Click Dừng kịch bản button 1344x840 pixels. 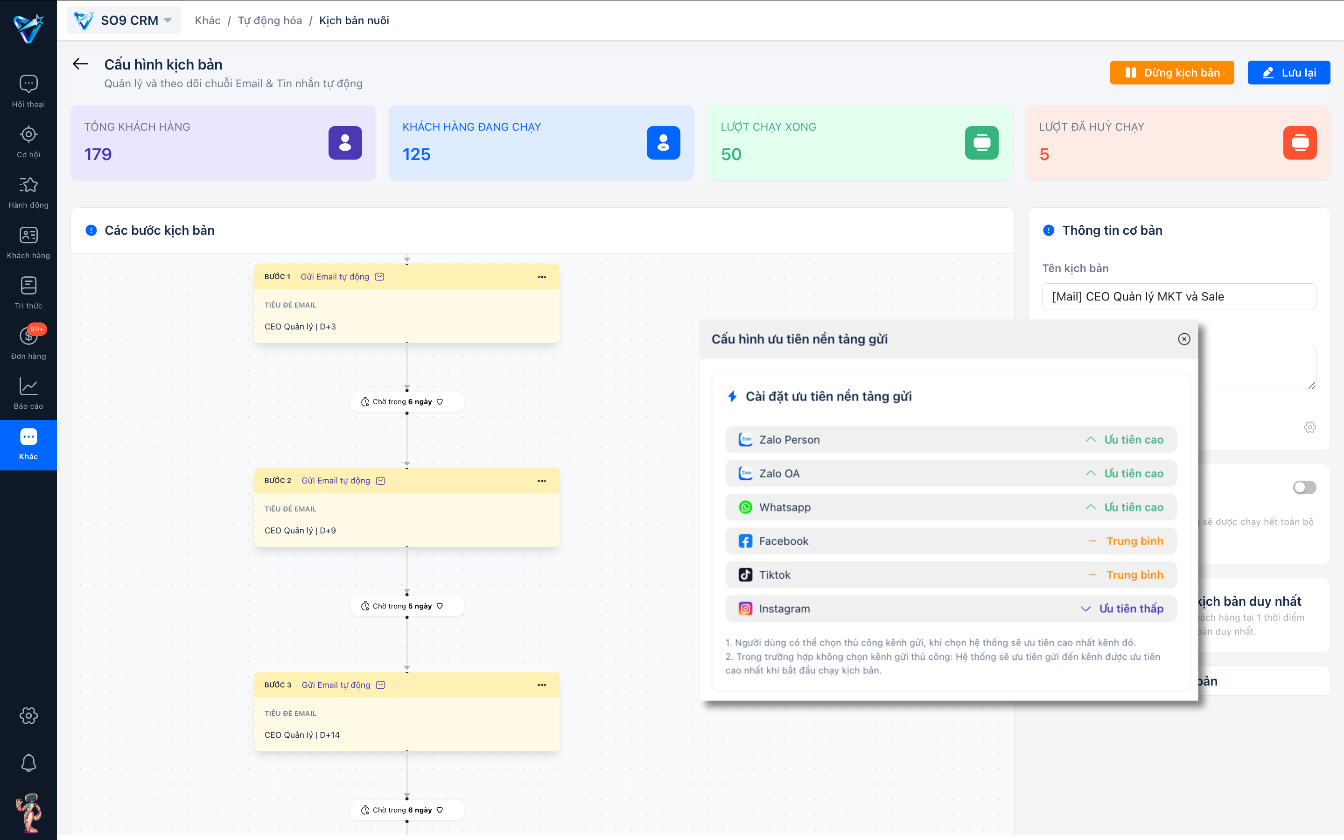1172,73
